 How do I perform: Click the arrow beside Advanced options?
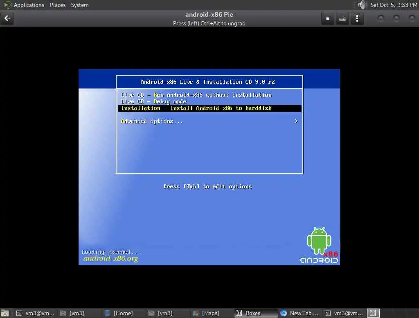pos(296,121)
